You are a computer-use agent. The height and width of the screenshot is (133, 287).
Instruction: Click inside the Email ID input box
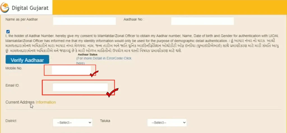click(x=80, y=87)
